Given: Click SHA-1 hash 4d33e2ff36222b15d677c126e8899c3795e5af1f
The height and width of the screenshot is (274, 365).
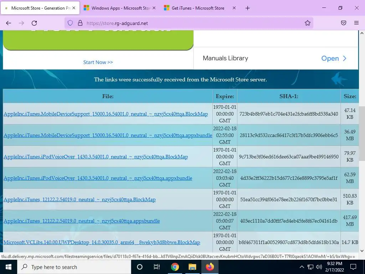Looking at the screenshot, I should 289,178.
